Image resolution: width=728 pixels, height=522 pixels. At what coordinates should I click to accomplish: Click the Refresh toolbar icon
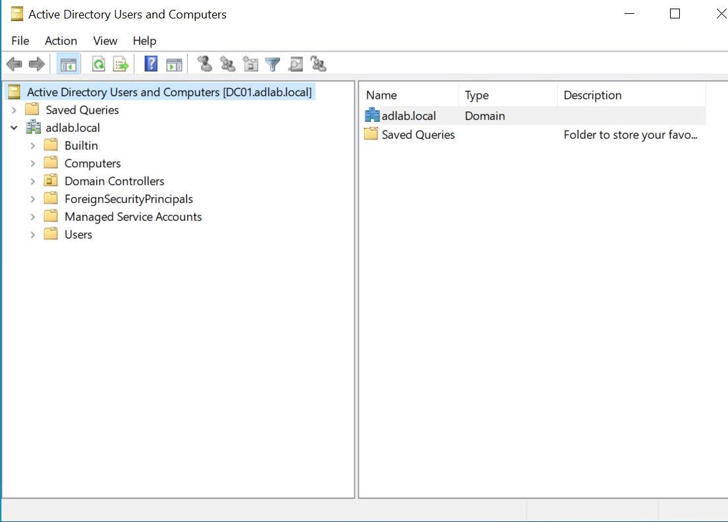[x=98, y=64]
